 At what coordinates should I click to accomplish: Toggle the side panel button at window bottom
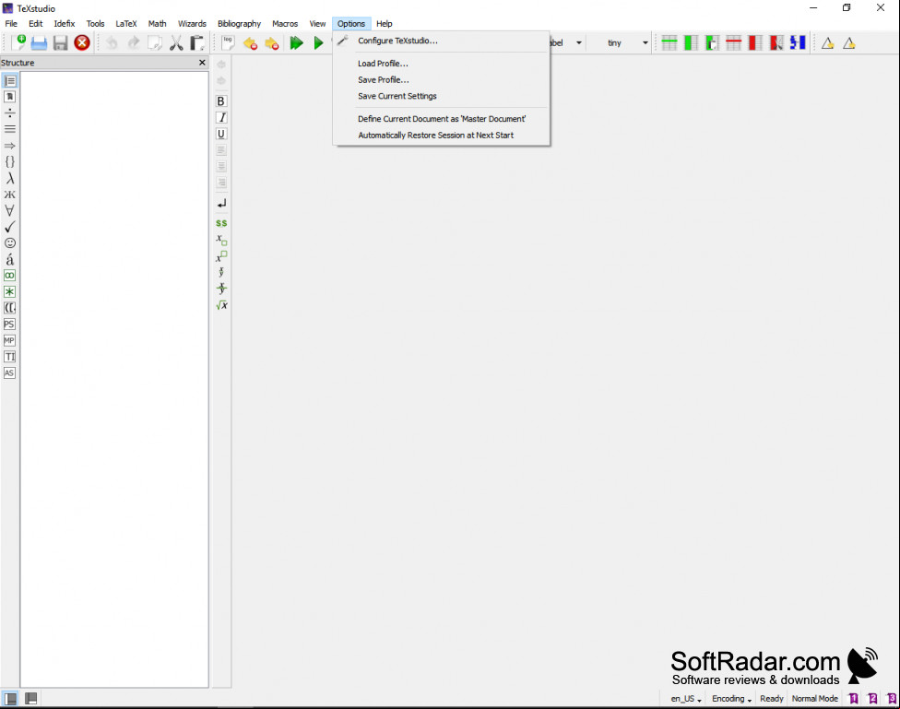point(10,698)
